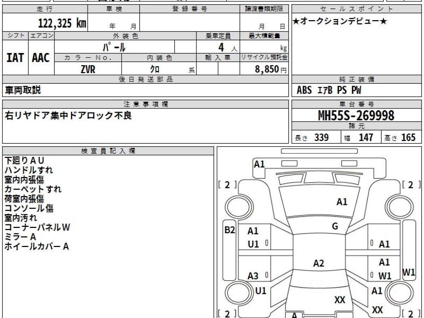The image size is (424, 318).
Task: Click the 走行 column header
Action: click(44, 9)
